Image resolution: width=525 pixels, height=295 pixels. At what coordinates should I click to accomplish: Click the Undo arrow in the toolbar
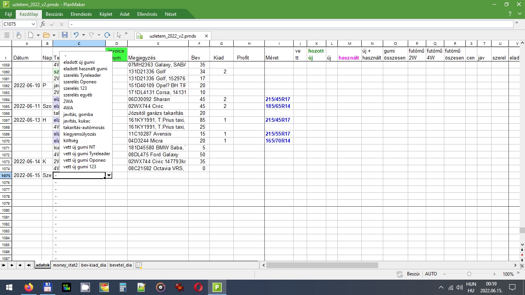(76, 35)
